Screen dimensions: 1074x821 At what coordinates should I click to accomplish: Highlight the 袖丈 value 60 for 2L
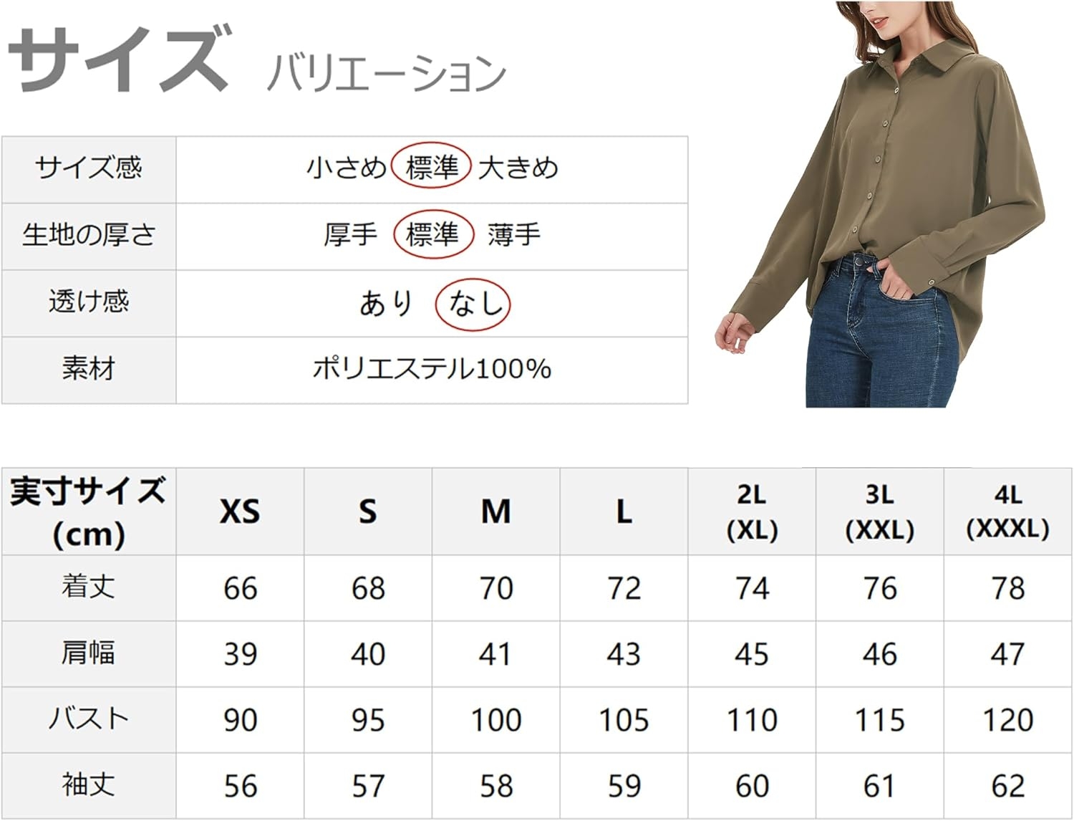coord(752,787)
